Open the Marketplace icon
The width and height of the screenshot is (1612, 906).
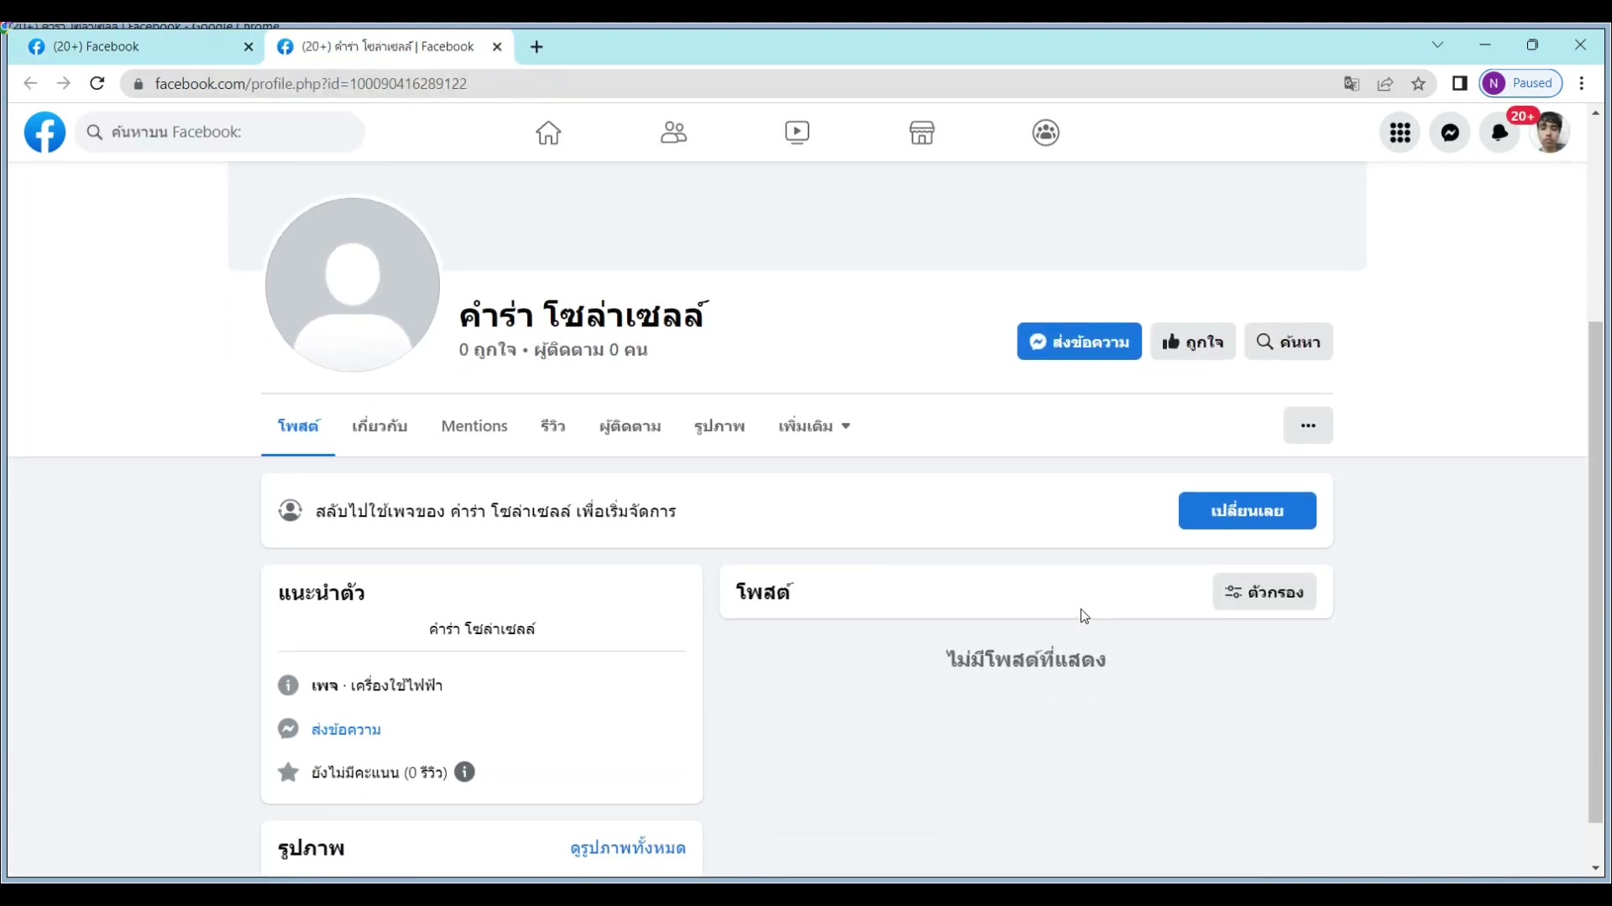coord(921,132)
